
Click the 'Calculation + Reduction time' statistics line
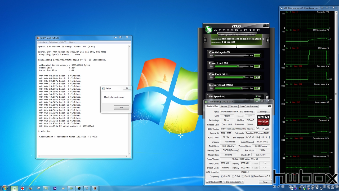pos(68,137)
